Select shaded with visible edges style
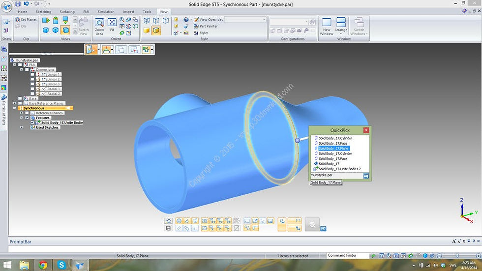Viewport: 482px width, 271px height. [156, 30]
